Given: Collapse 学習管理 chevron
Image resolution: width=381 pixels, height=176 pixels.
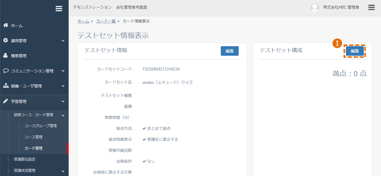Looking at the screenshot, I should [63, 101].
